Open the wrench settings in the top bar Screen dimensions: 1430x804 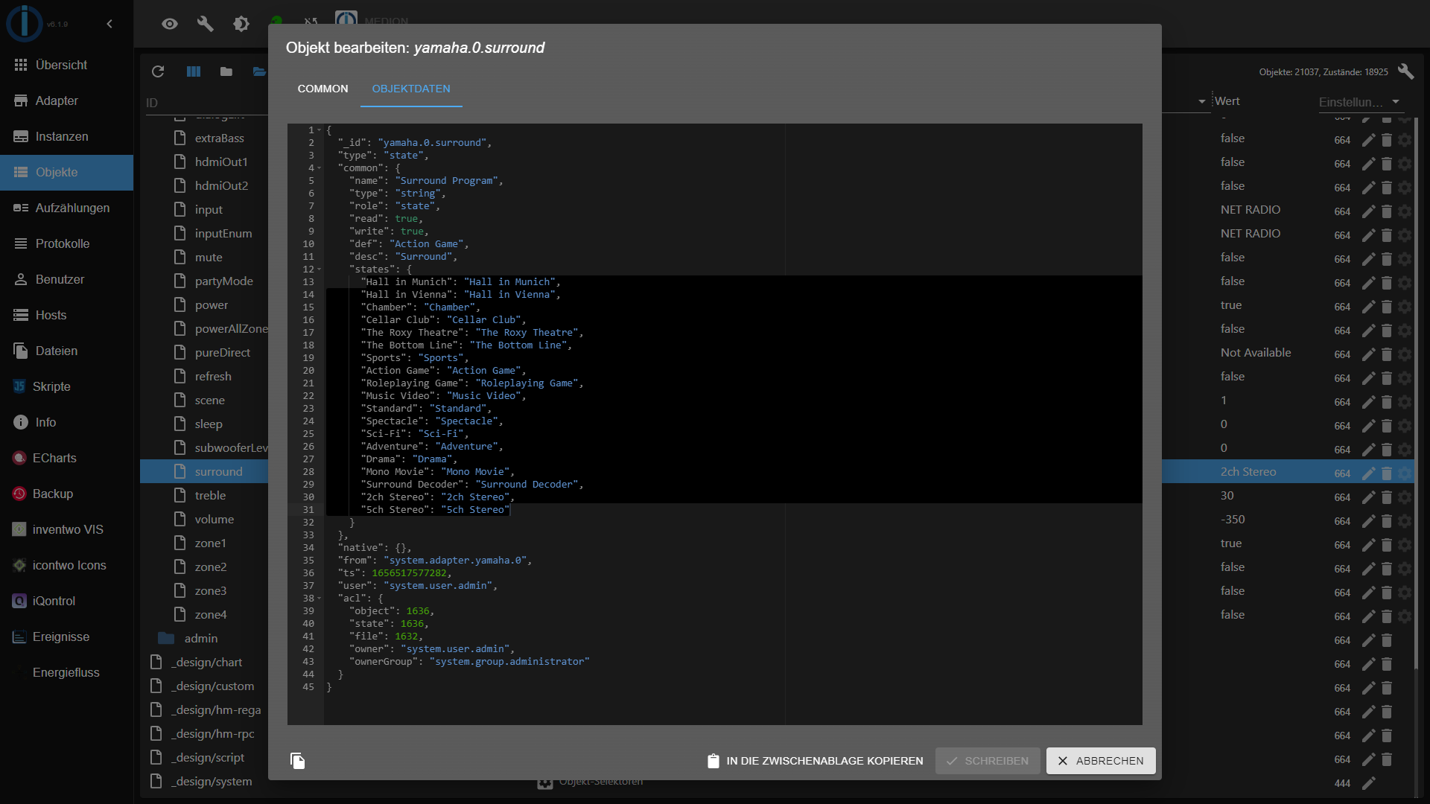[206, 24]
